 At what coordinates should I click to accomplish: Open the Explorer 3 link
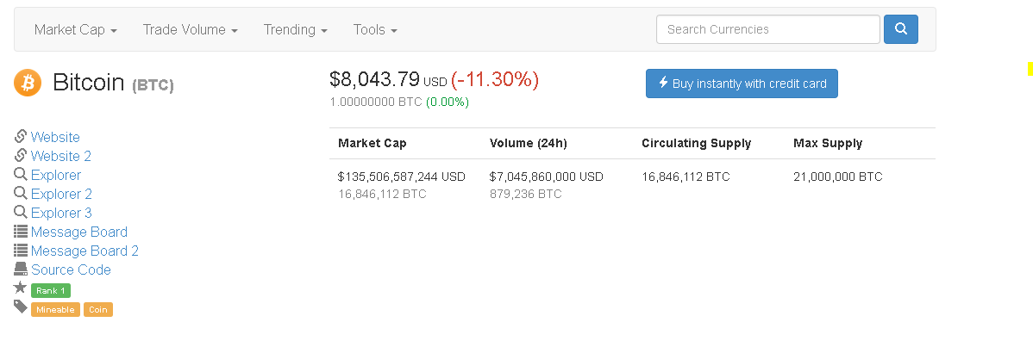(x=61, y=213)
